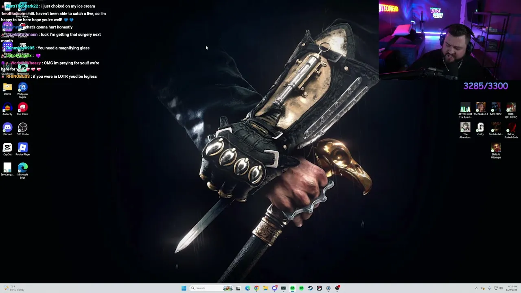Launch OBS Studio desktop shortcut
This screenshot has height=293, width=521.
coord(22,129)
